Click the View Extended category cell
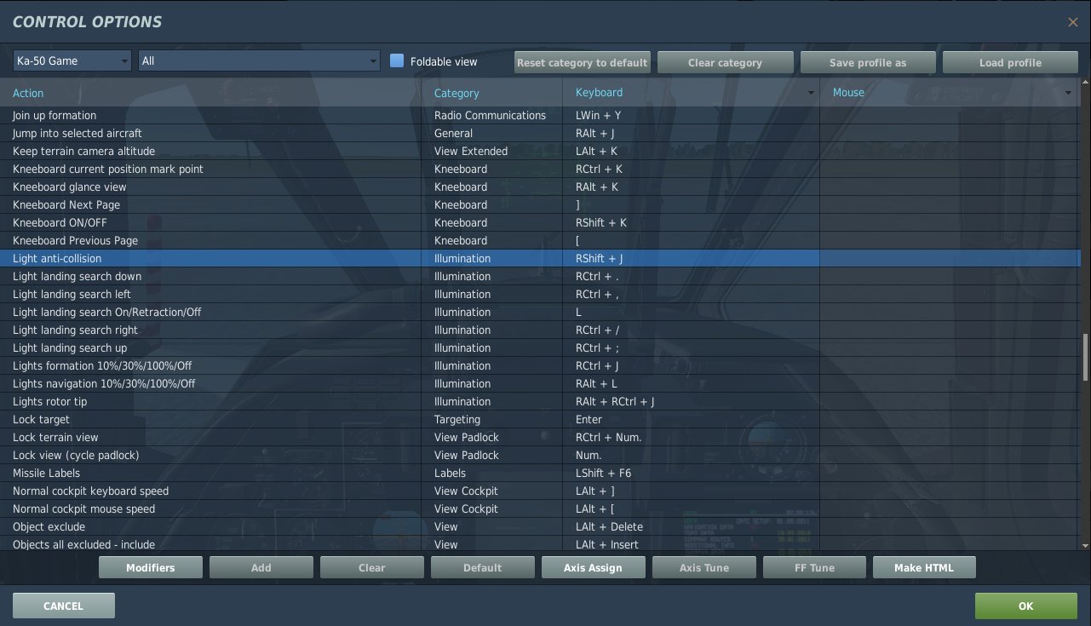 coord(491,151)
